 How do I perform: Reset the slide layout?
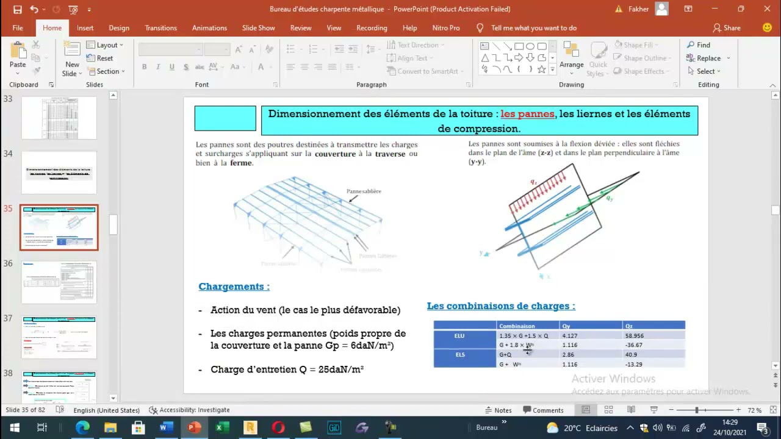[x=99, y=58]
